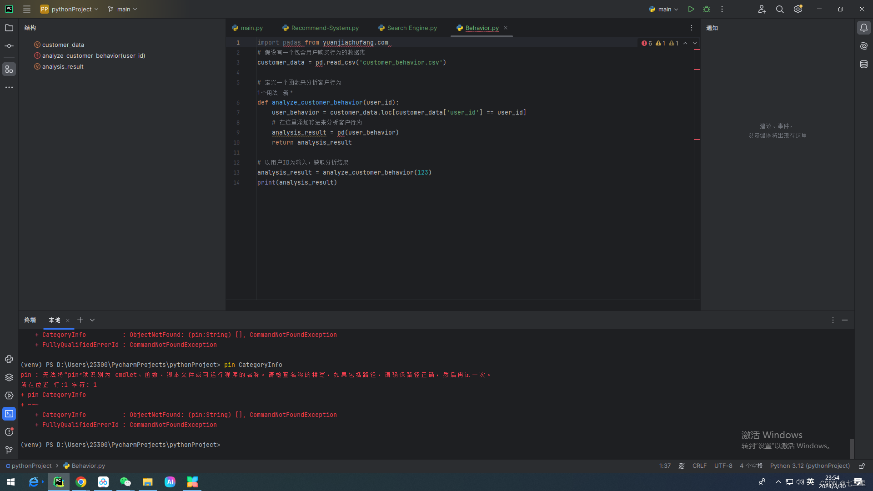Image resolution: width=873 pixels, height=491 pixels.
Task: Open the system volume control
Action: [800, 482]
